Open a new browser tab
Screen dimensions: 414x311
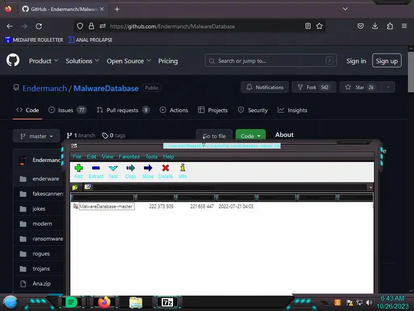(x=117, y=9)
